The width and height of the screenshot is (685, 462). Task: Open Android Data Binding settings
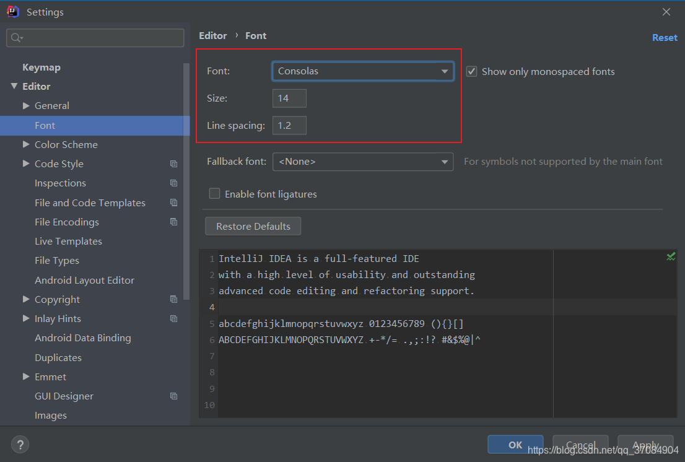click(x=82, y=338)
